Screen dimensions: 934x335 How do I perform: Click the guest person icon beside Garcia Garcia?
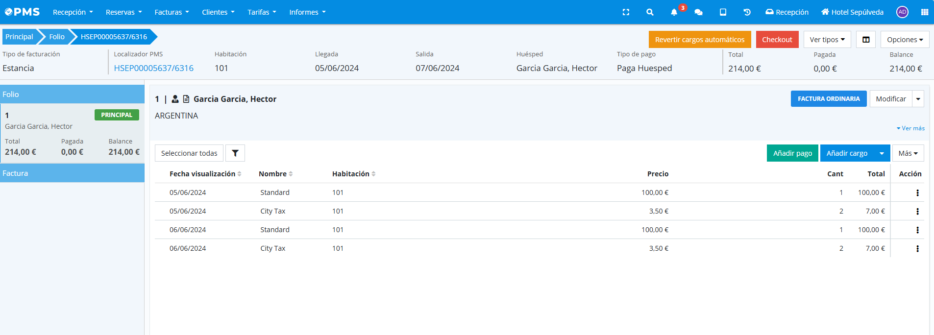[x=175, y=99]
